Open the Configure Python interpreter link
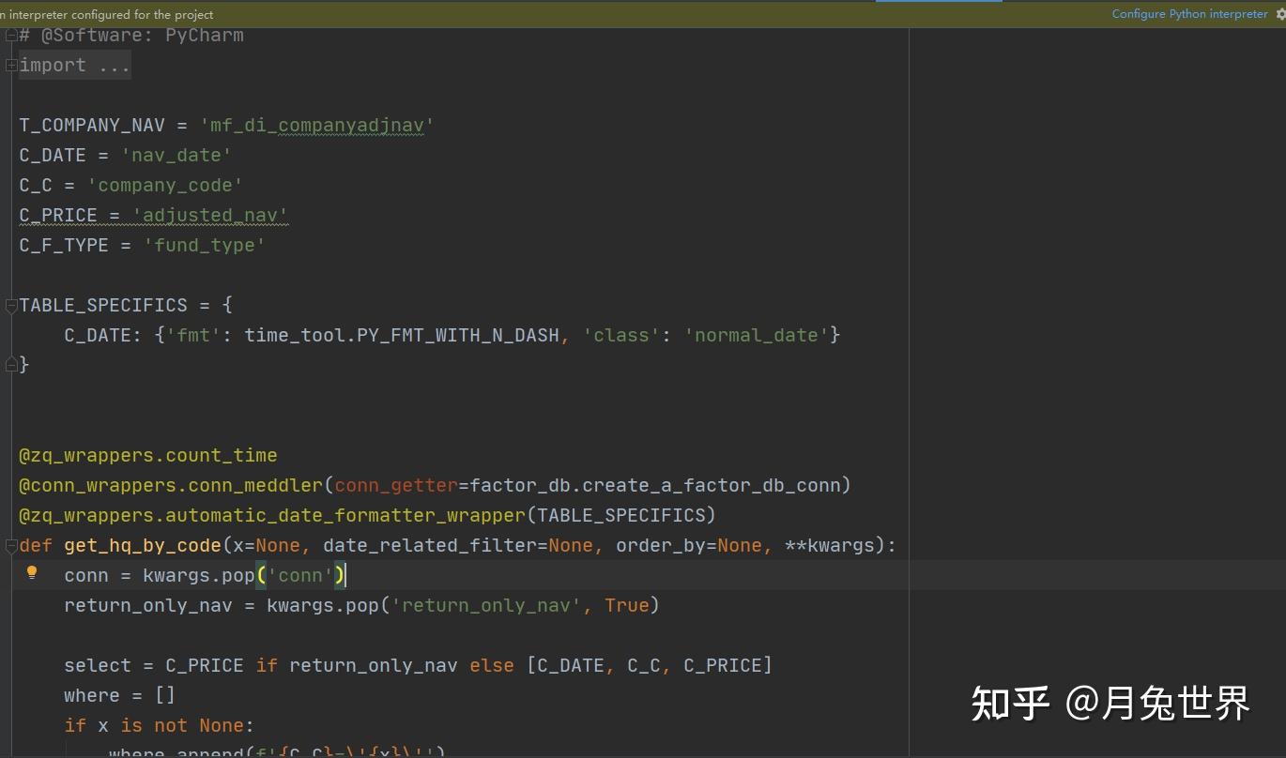 (1189, 14)
